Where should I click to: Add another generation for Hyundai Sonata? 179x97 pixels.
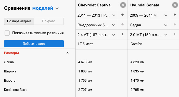(x=175, y=15)
